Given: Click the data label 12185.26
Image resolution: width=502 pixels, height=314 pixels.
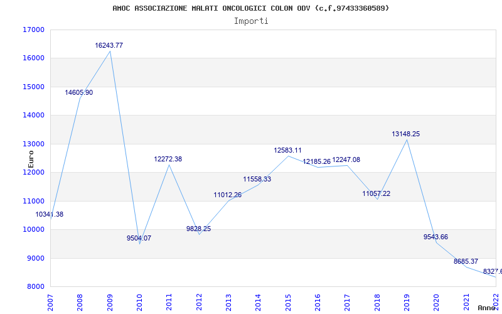Looking at the screenshot, I should click(x=317, y=161).
